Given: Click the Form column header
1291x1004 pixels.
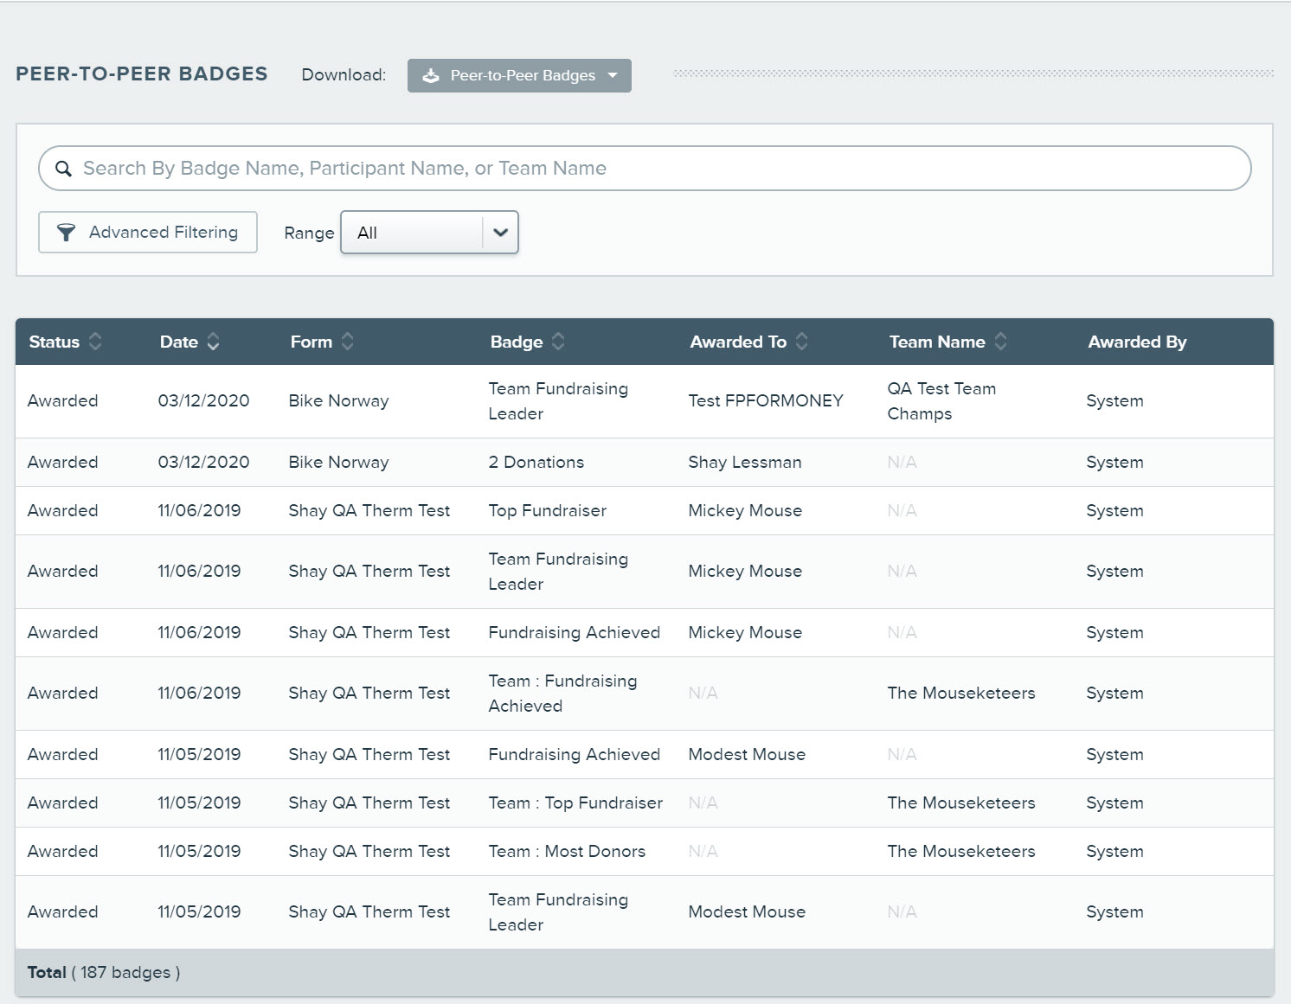Looking at the screenshot, I should 312,342.
